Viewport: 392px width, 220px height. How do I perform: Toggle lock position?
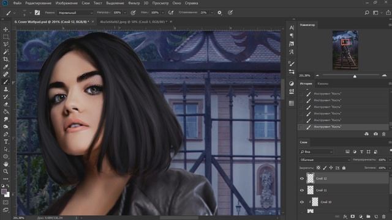pyautogui.click(x=331, y=168)
